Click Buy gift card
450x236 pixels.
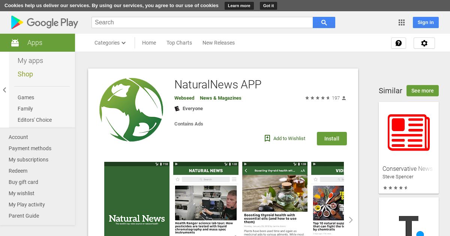[23, 182]
